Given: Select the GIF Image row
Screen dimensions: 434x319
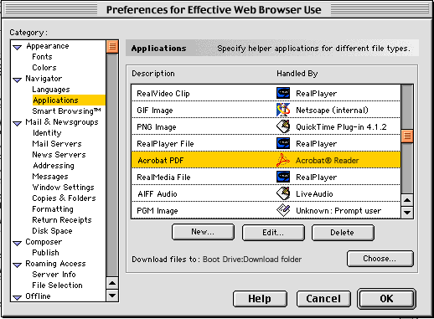Looking at the screenshot, I should point(266,110).
